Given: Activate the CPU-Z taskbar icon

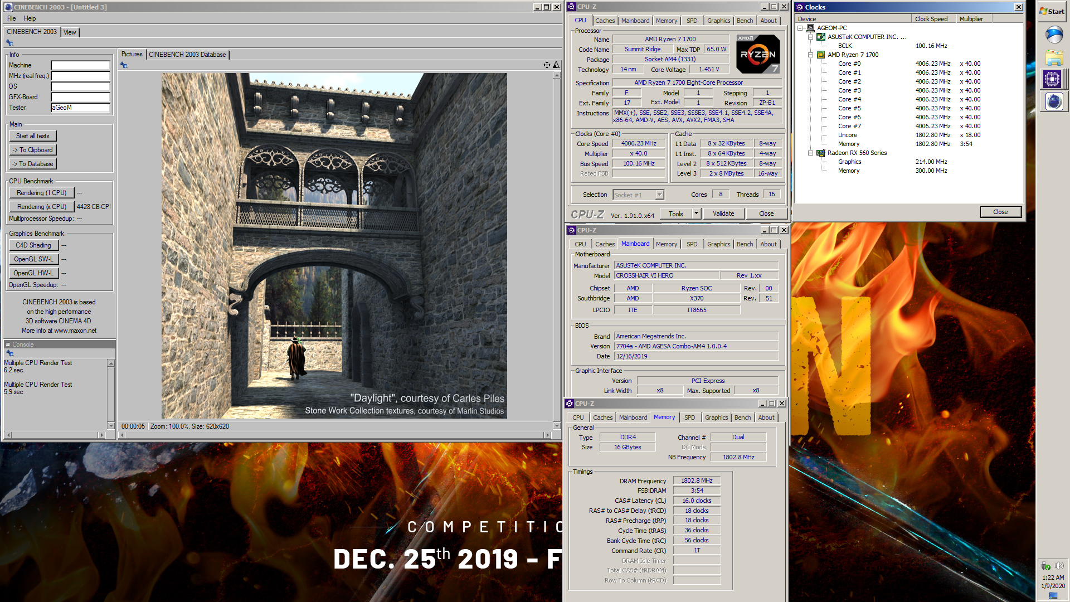Looking at the screenshot, I should pos(1052,79).
